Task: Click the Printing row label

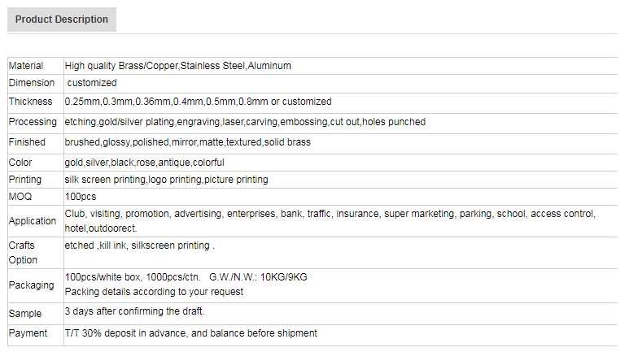Action: [24, 180]
